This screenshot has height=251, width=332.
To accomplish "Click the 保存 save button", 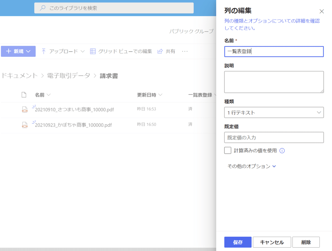I will (x=237, y=242).
